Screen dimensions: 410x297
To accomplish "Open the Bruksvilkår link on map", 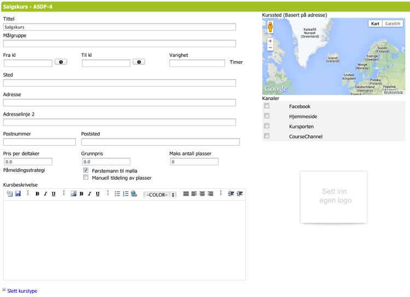I will (394, 92).
